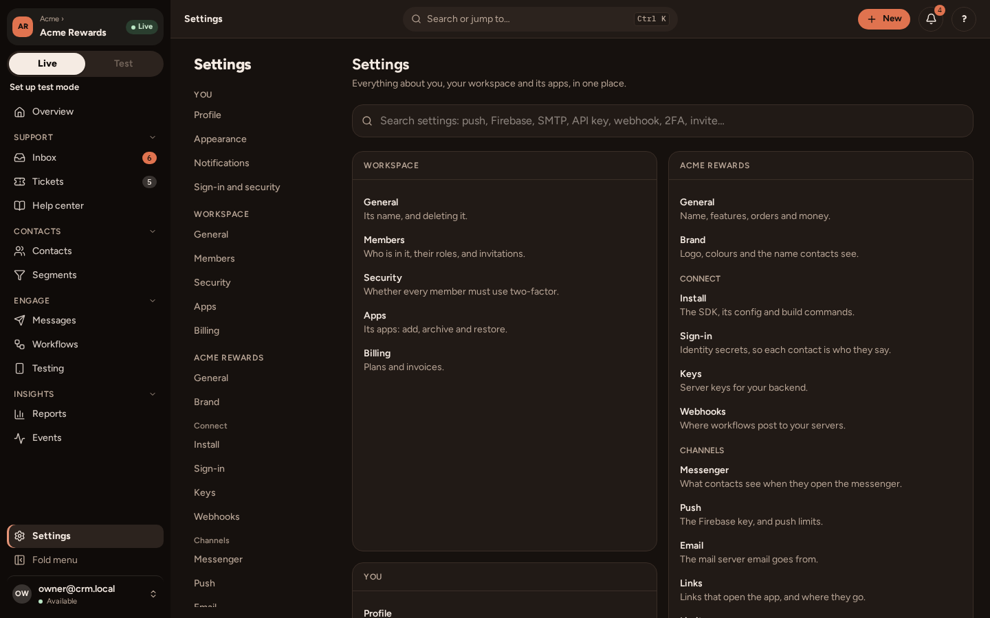
Task: Open Appearance settings
Action: [220, 139]
